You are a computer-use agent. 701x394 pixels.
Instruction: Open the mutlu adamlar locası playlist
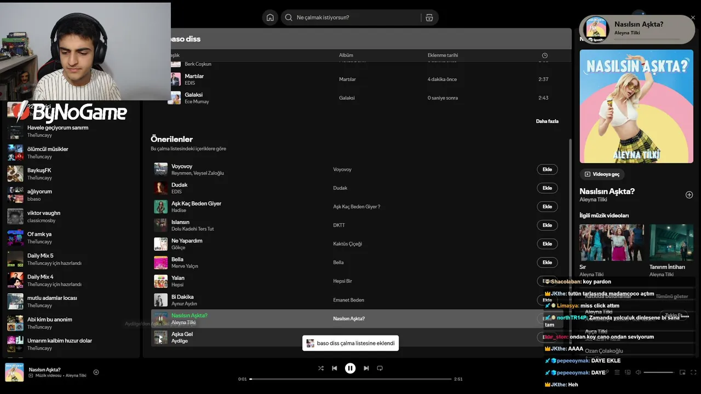pos(52,298)
